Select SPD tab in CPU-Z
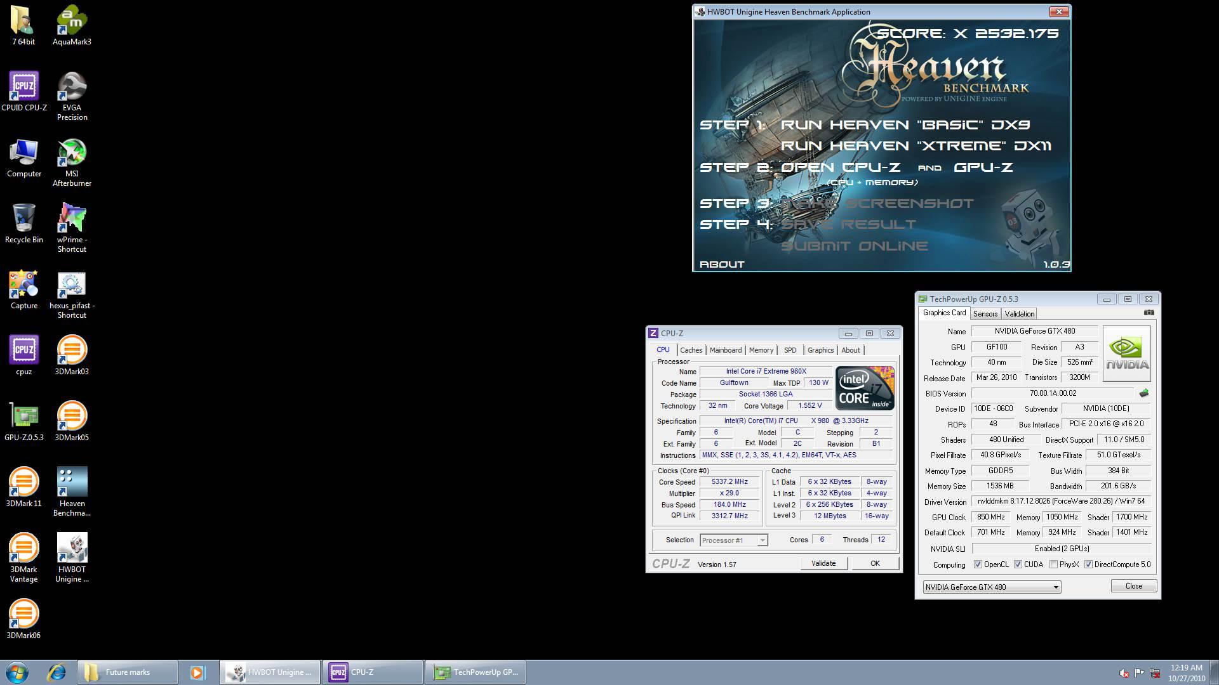Viewport: 1219px width, 685px height. (x=790, y=350)
